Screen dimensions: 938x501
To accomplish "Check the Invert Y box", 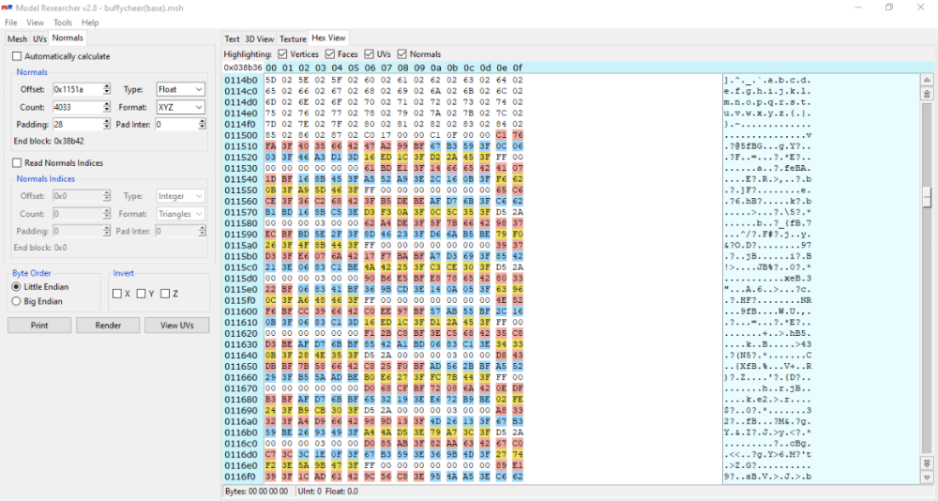I will tap(142, 294).
